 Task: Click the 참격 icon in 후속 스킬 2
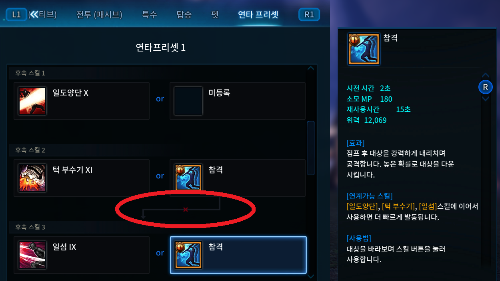point(188,178)
